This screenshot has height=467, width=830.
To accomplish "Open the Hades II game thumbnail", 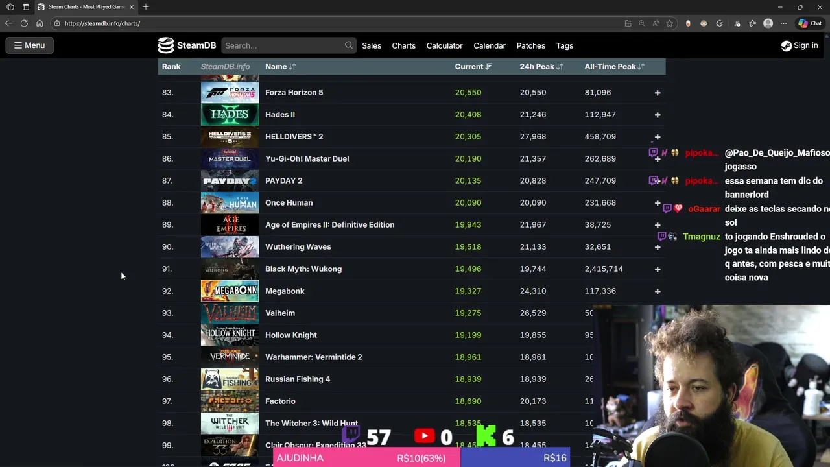I will pos(230,114).
